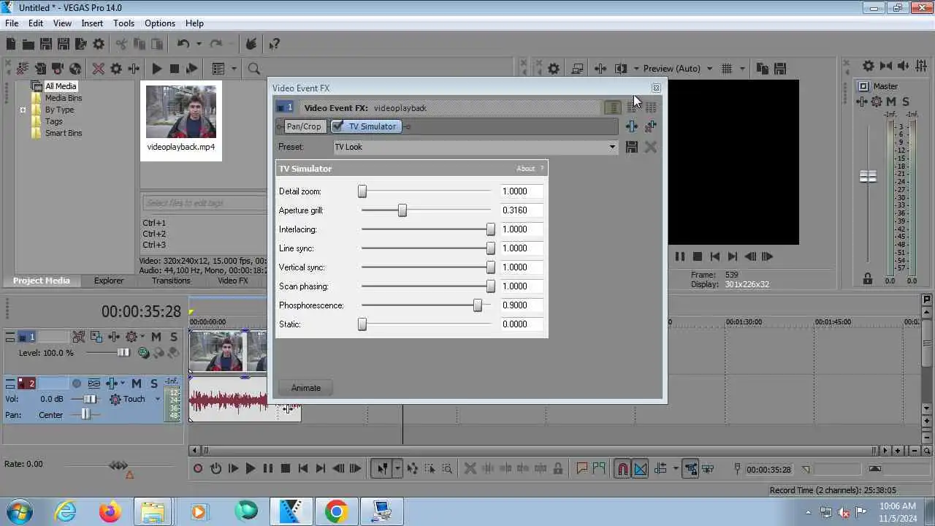Click Get Media from the Web icon

click(75, 69)
